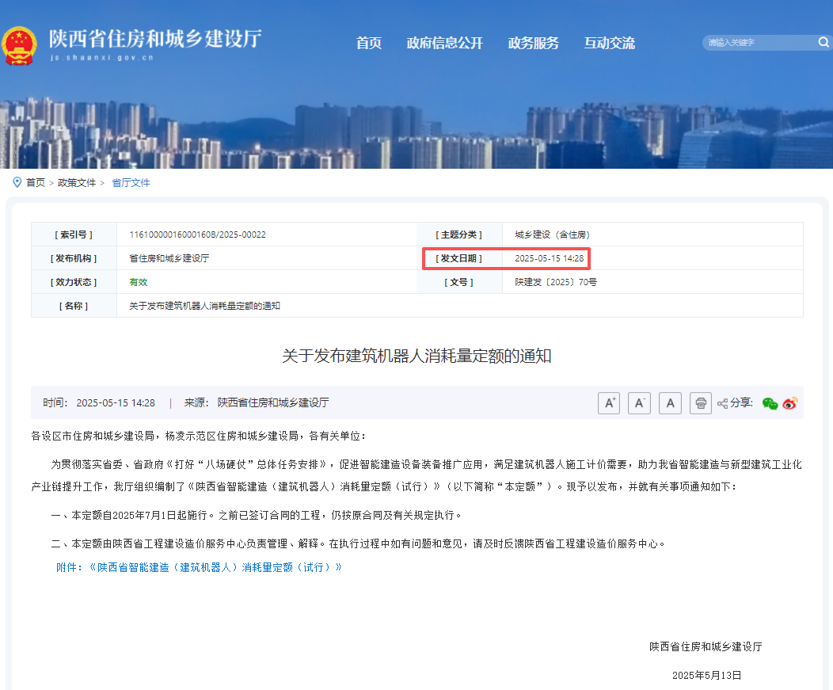Click the national emblem logo
Screen dimensions: 833x690
point(19,44)
